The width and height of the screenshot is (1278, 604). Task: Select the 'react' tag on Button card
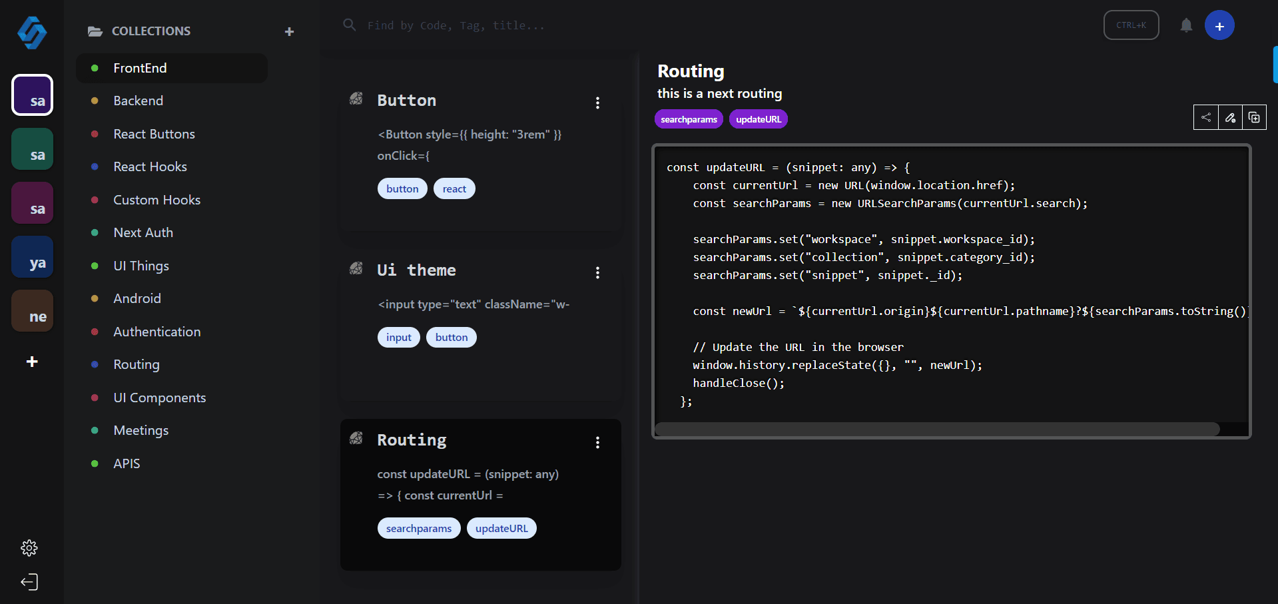454,188
